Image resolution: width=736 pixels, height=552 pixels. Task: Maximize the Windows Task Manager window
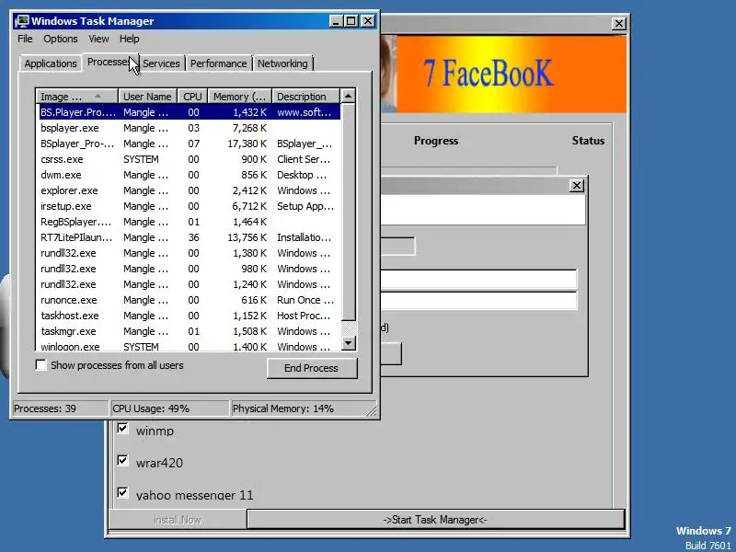coord(351,21)
